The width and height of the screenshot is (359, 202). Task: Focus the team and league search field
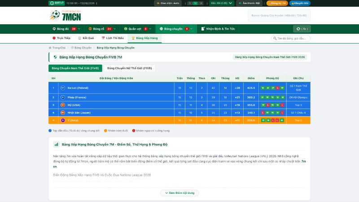click(x=291, y=39)
